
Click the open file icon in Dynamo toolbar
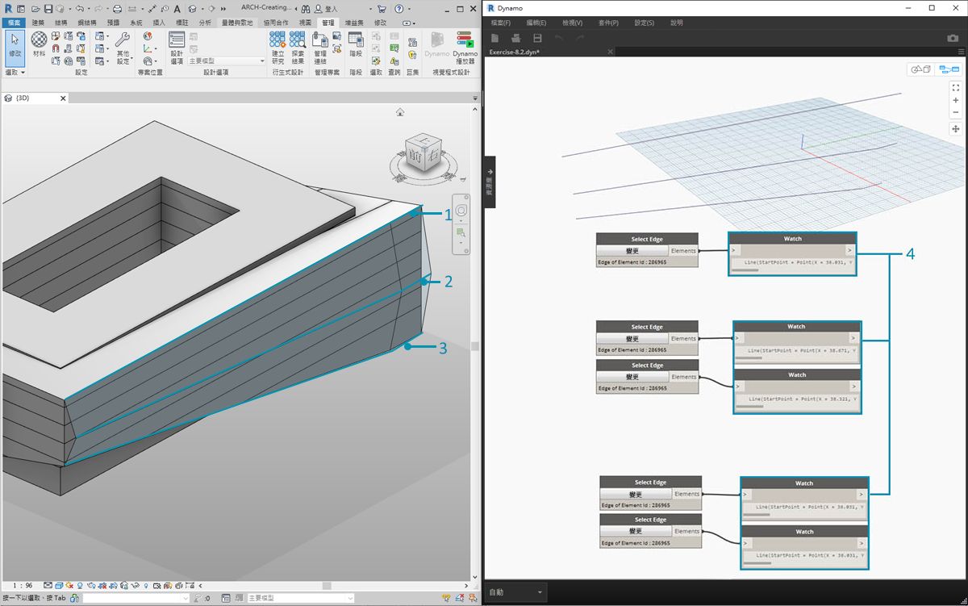[x=516, y=38]
